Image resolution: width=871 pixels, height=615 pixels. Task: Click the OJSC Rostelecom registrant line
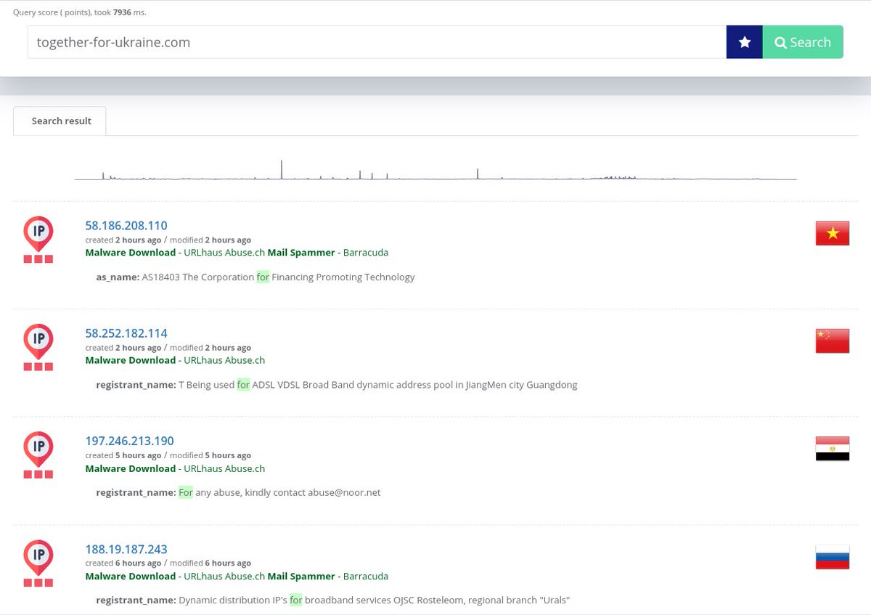coord(333,600)
